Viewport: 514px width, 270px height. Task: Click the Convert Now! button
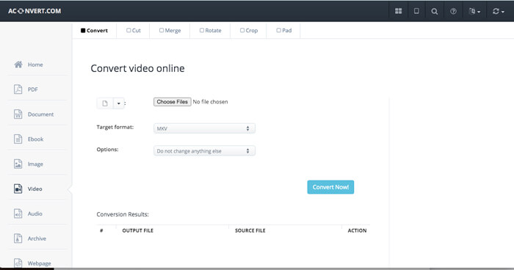(330, 187)
